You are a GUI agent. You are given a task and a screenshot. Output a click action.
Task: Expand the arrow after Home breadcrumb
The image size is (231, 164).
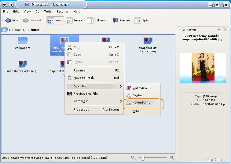pos(24,30)
